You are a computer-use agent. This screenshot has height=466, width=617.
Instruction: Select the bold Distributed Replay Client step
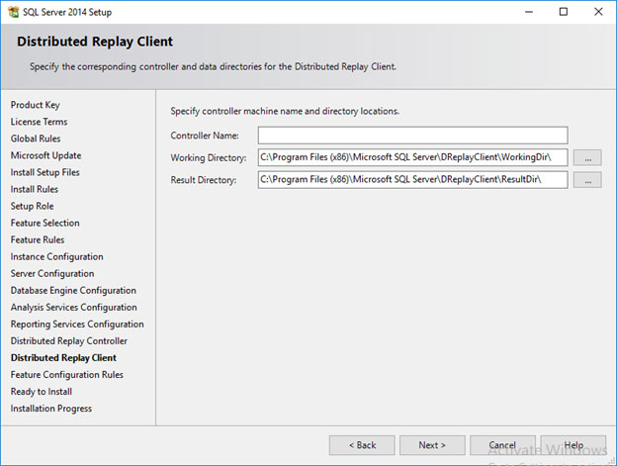coord(63,358)
